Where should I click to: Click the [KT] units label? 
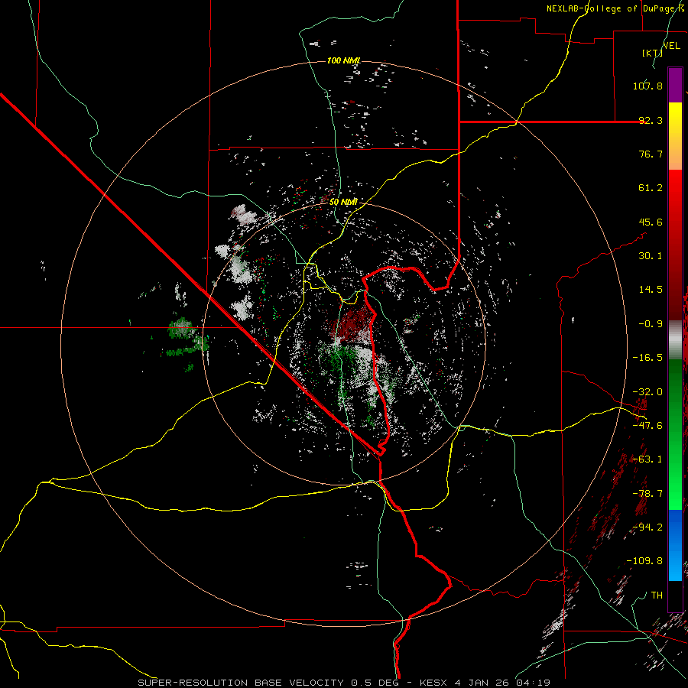tap(652, 53)
